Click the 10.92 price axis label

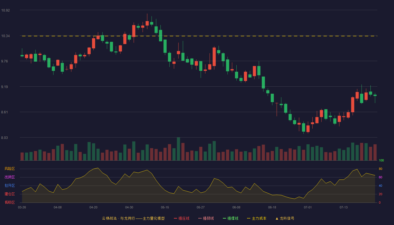[x=5, y=10]
